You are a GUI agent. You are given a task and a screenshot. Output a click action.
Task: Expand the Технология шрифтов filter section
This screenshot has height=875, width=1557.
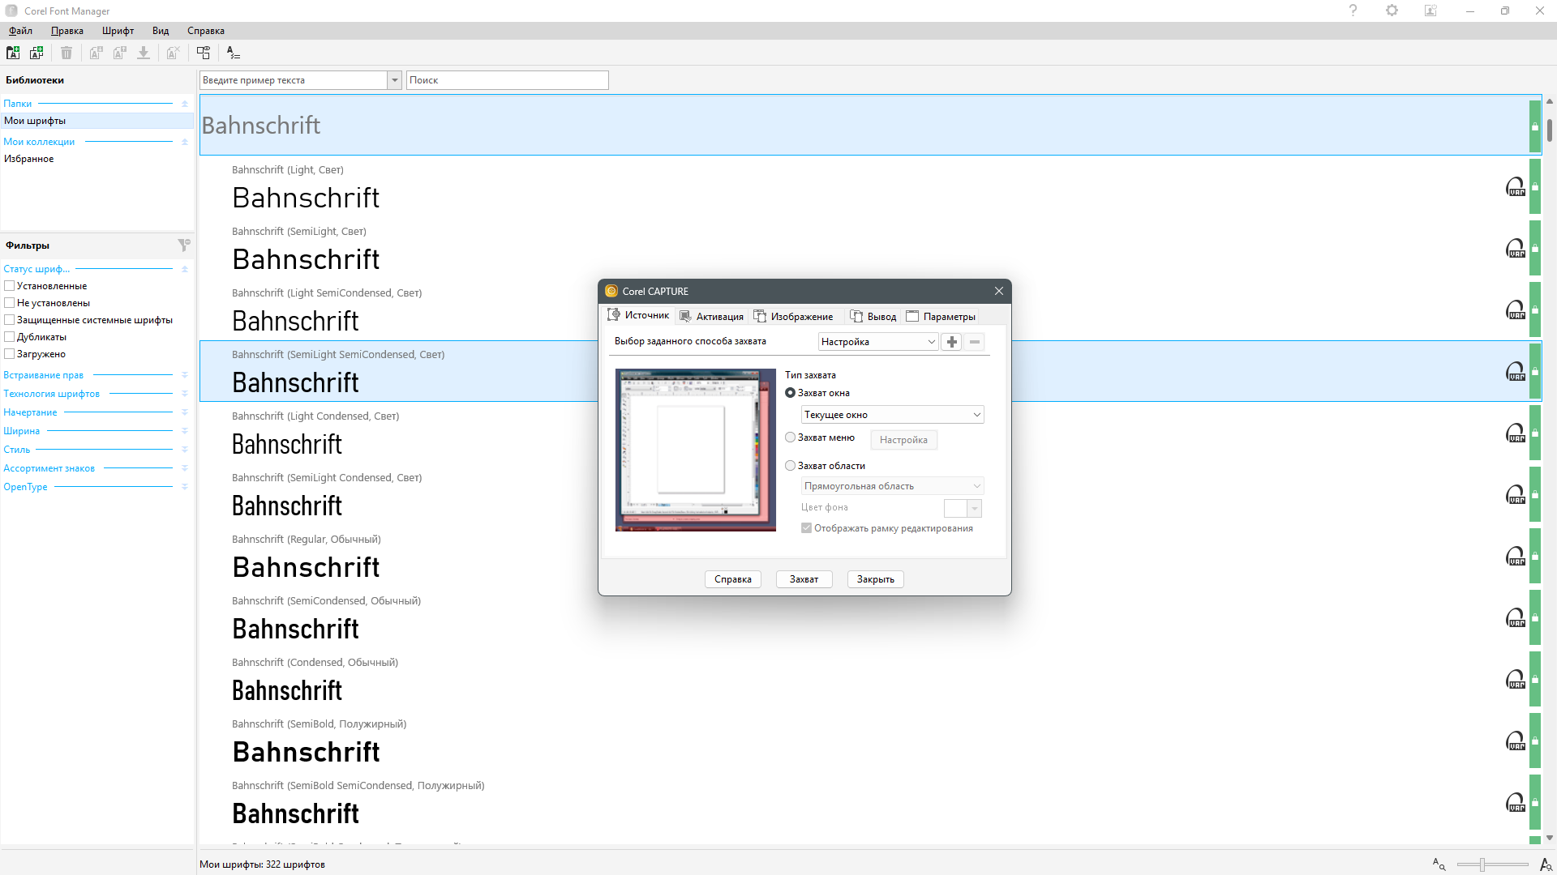tap(184, 394)
